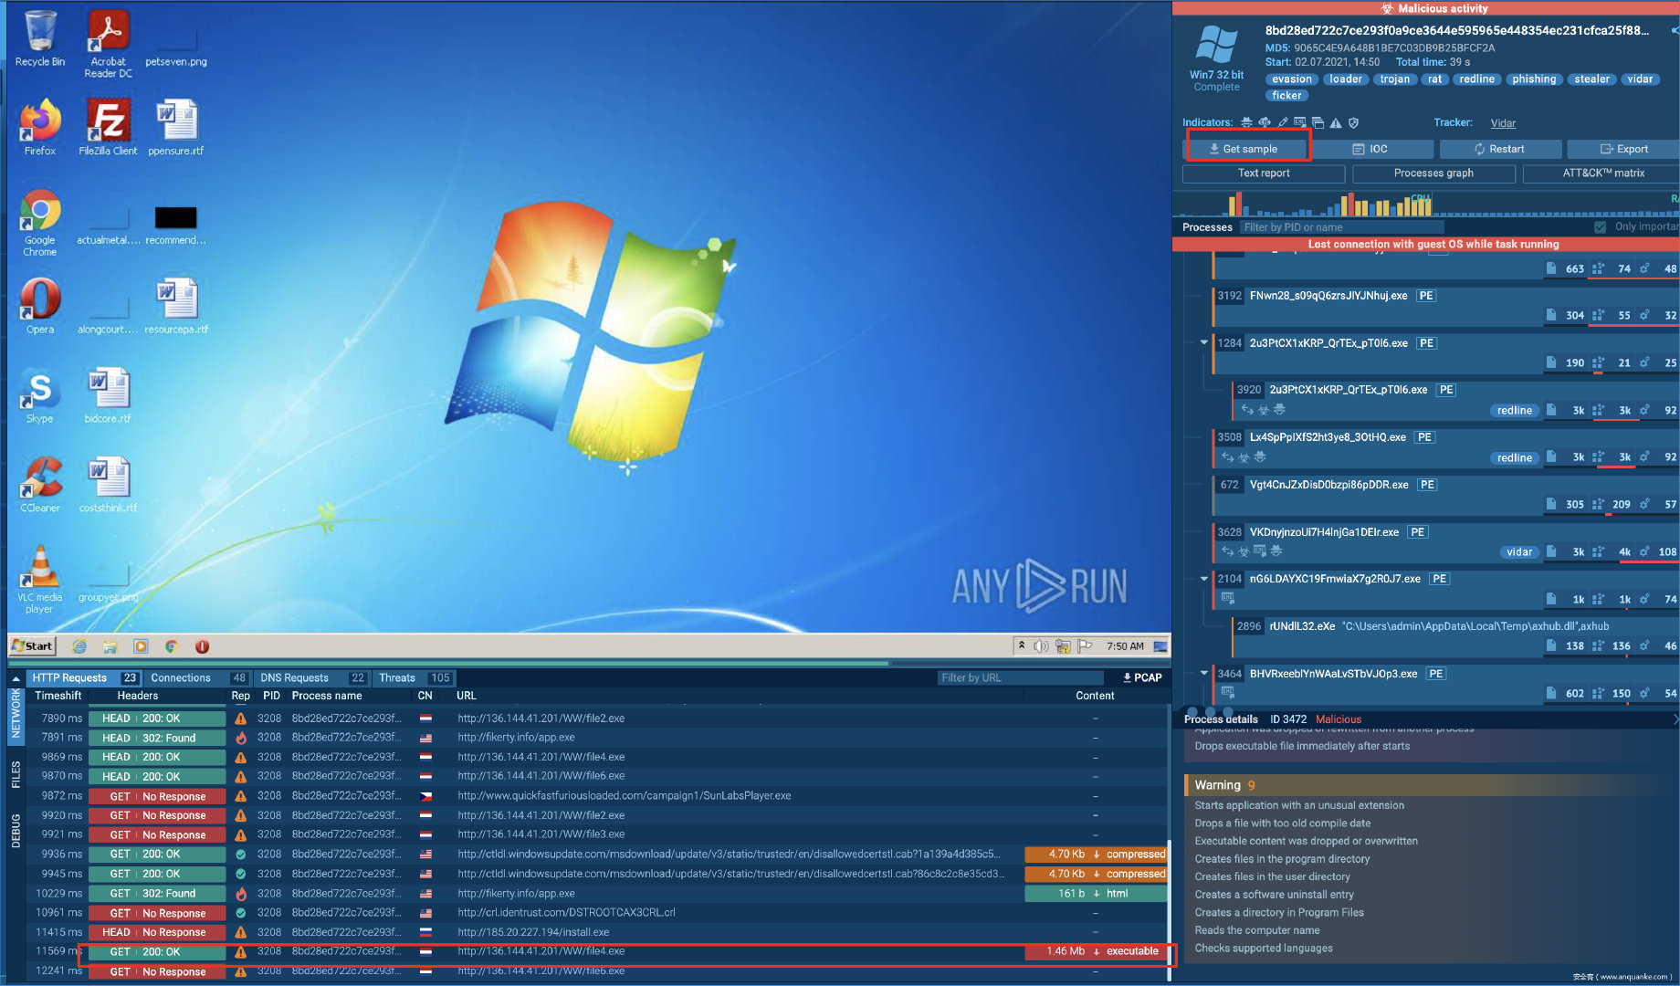Open the ATT&CK matrix
1680x986 pixels.
[x=1602, y=173]
